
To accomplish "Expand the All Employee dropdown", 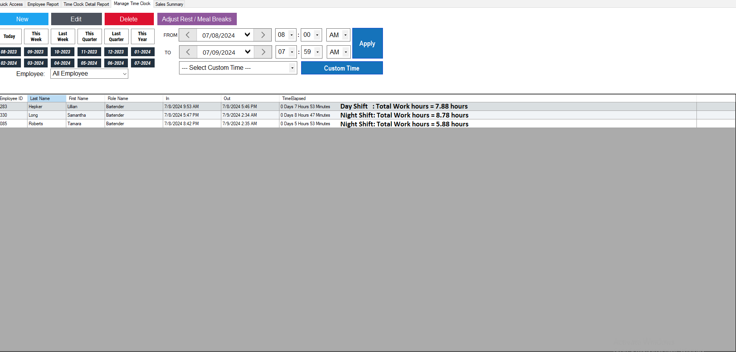I will [x=124, y=74].
